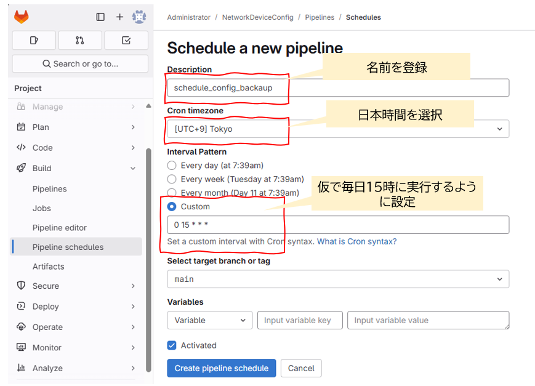The width and height of the screenshot is (535, 386).
Task: Click the Secure shield icon
Action: (x=21, y=285)
